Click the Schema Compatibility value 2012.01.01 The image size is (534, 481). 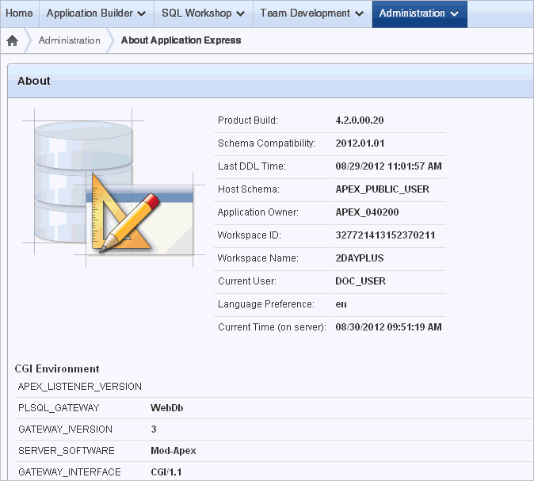[360, 143]
